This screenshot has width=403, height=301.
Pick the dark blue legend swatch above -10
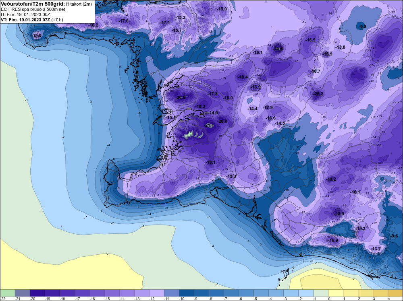click(186, 293)
